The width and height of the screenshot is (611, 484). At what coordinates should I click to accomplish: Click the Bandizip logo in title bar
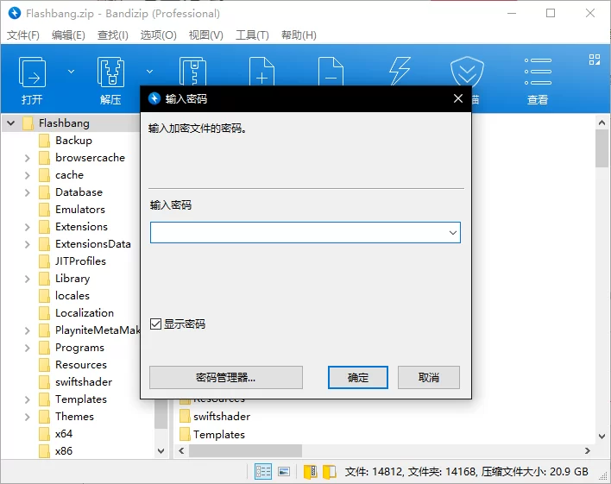[x=15, y=13]
